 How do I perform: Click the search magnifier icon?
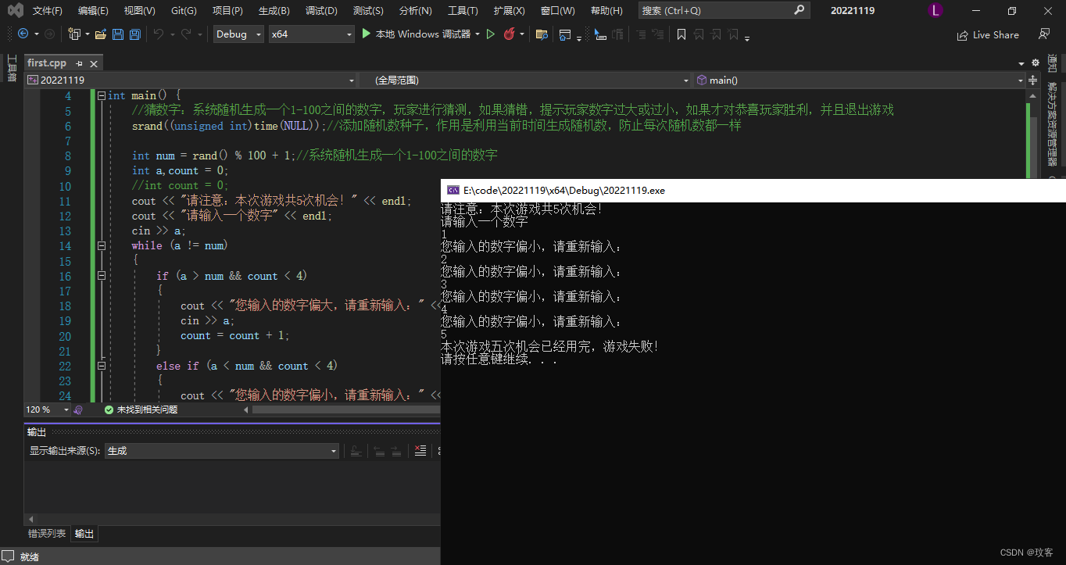pos(799,11)
